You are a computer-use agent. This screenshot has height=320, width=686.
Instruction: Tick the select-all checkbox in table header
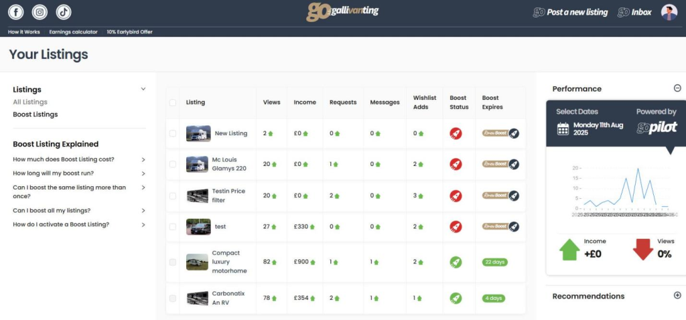pyautogui.click(x=173, y=102)
